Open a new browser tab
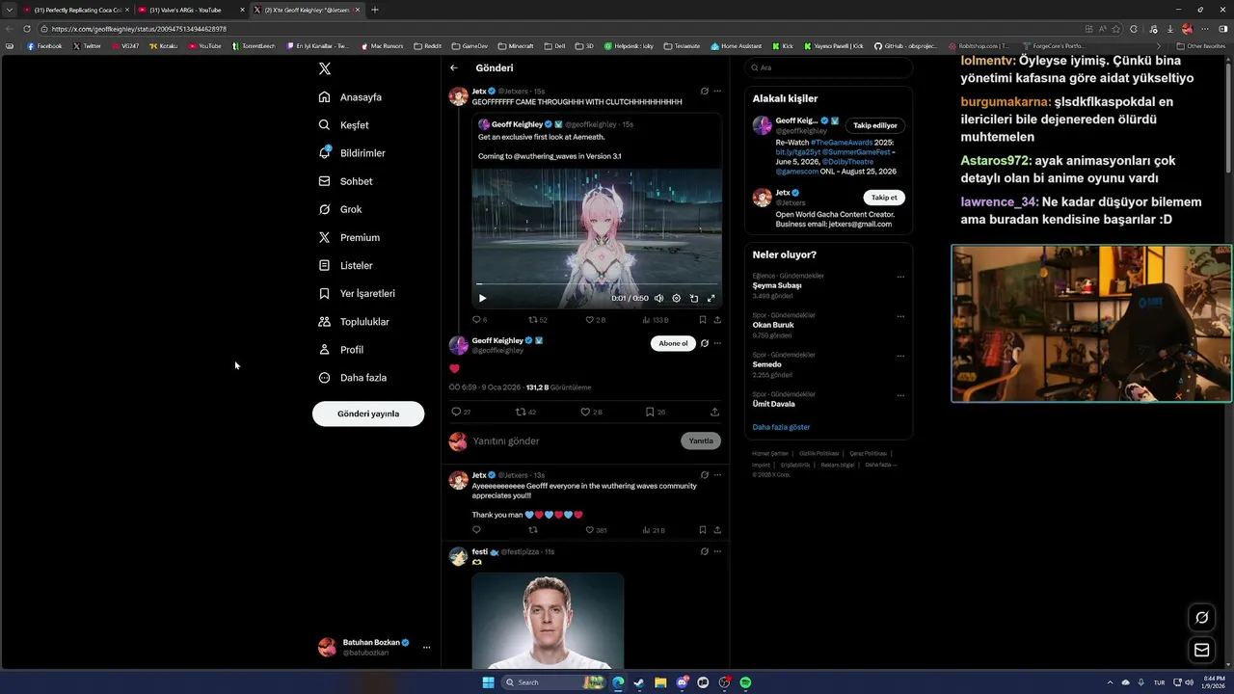Viewport: 1234px width, 694px height. [374, 10]
